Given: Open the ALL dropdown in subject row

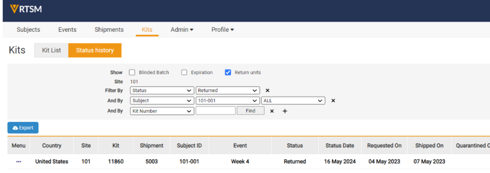Looking at the screenshot, I should pyautogui.click(x=293, y=101).
